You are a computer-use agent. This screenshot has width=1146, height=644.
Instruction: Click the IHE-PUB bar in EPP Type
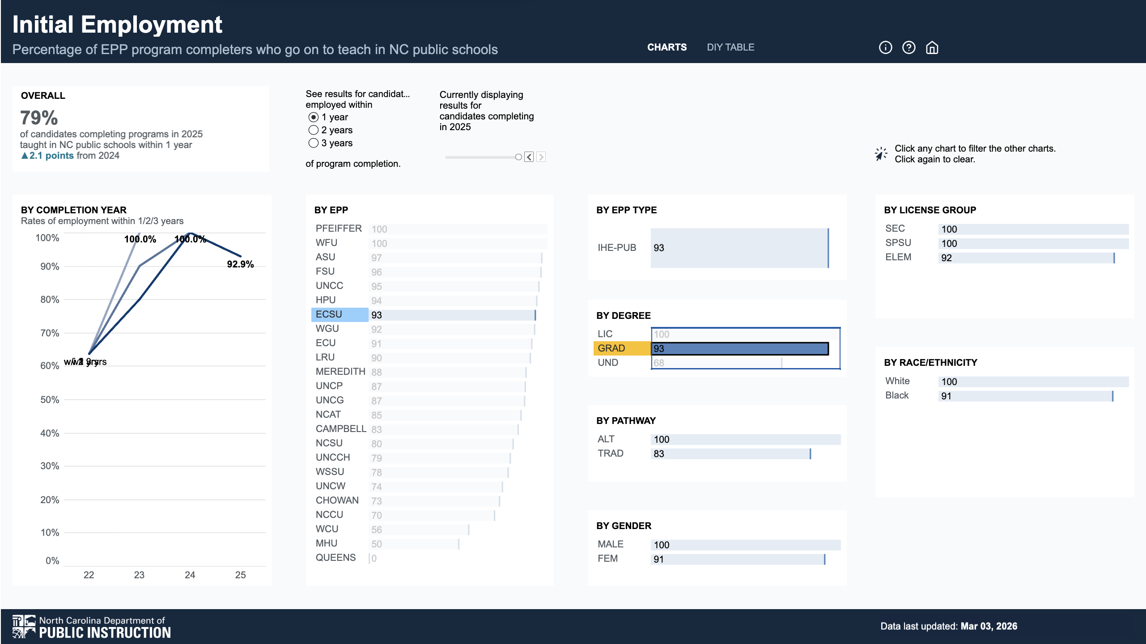[739, 248]
